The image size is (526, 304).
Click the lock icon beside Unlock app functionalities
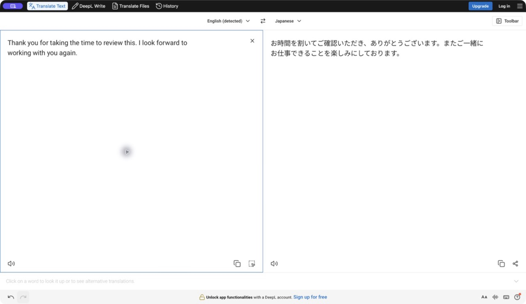click(x=202, y=297)
